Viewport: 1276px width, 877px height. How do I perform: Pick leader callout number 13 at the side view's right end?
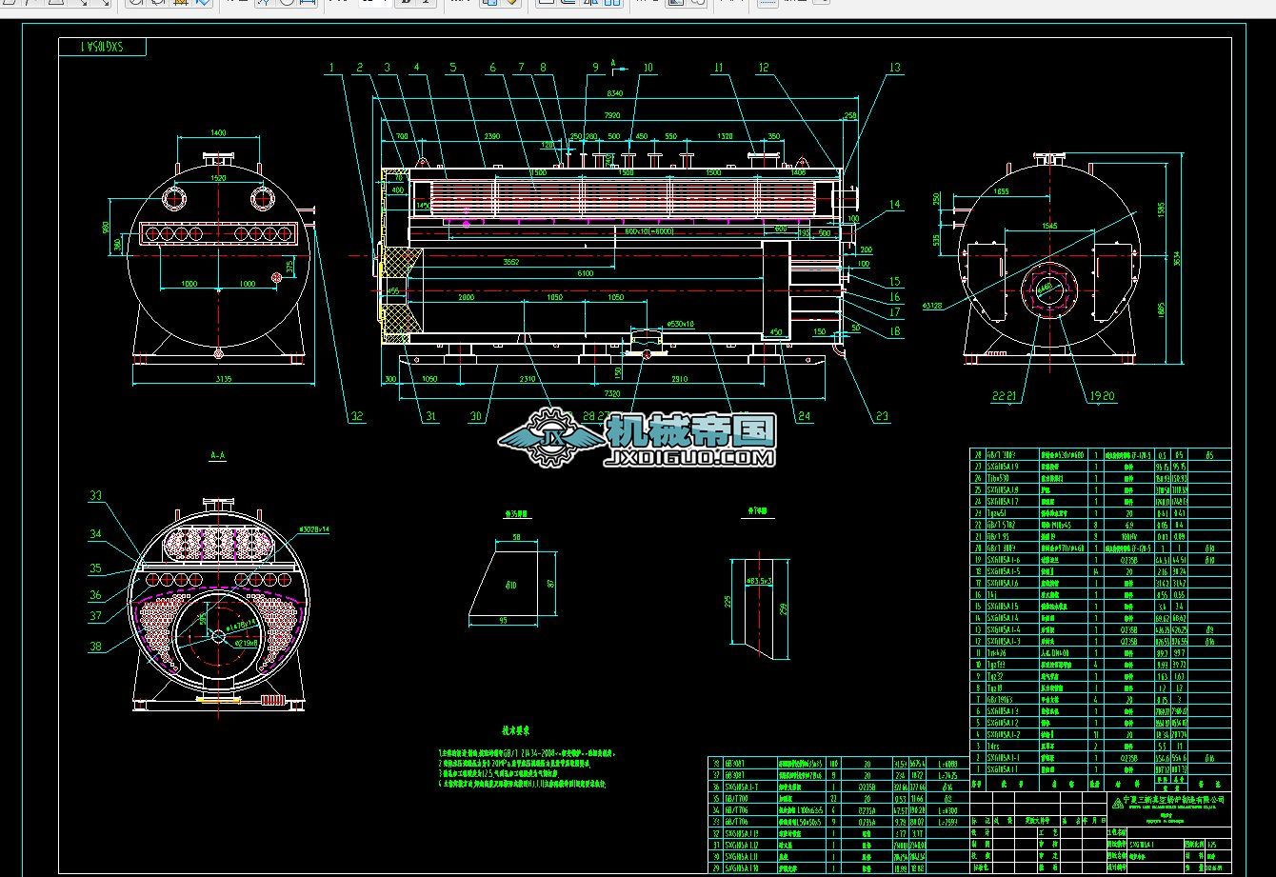point(894,67)
